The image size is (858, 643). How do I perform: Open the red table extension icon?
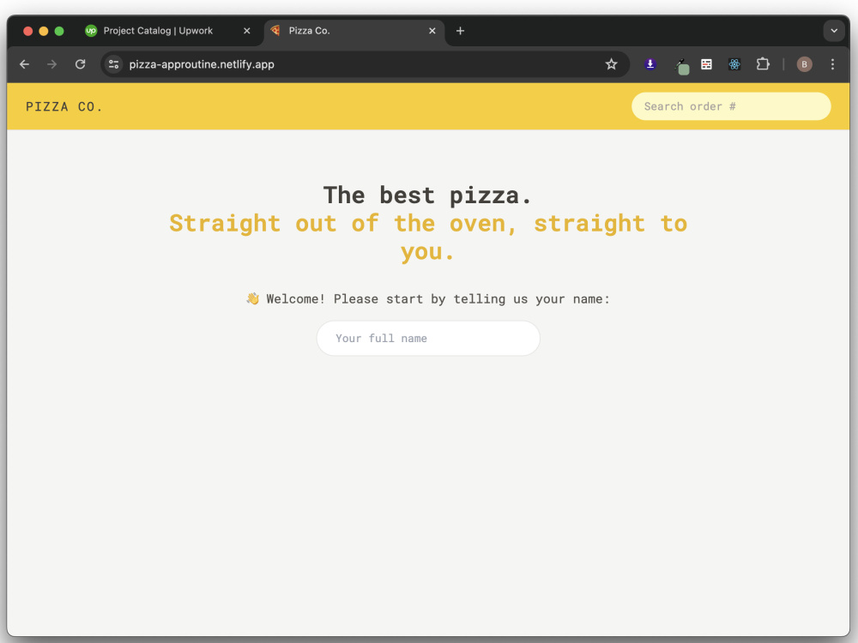click(x=706, y=64)
